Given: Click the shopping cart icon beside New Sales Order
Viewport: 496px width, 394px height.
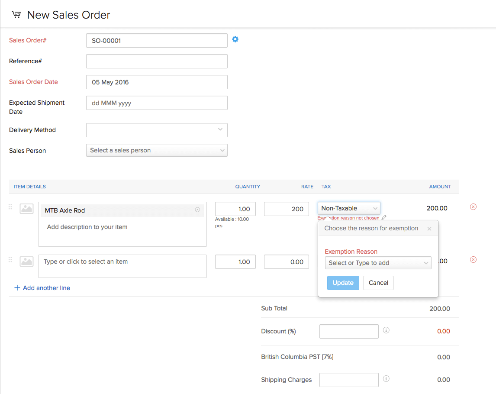Looking at the screenshot, I should tap(16, 14).
